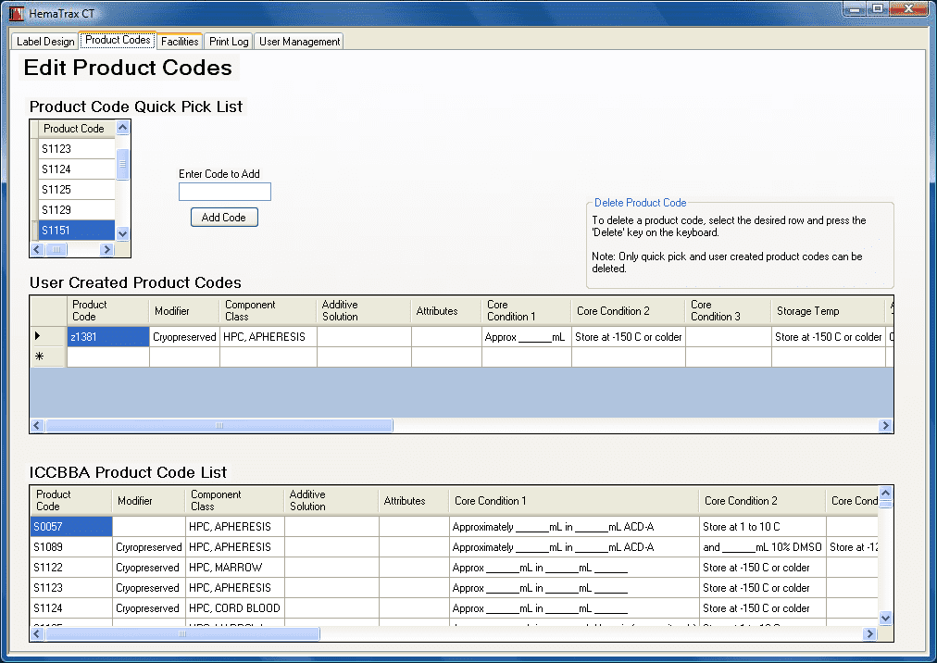This screenshot has width=937, height=663.
Task: Switch to the User Management tab
Action: (x=298, y=41)
